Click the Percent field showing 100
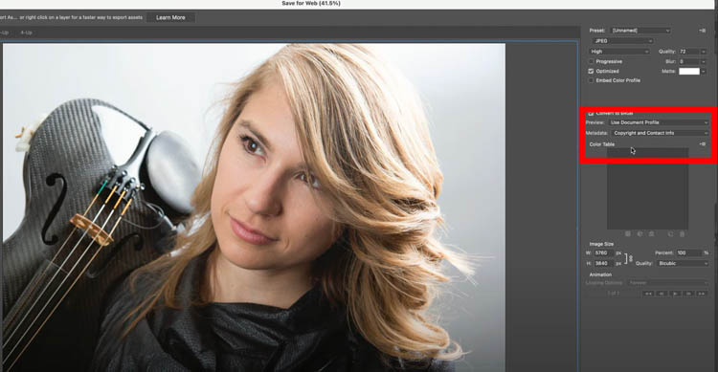Viewport: 718px width, 372px height. point(688,253)
